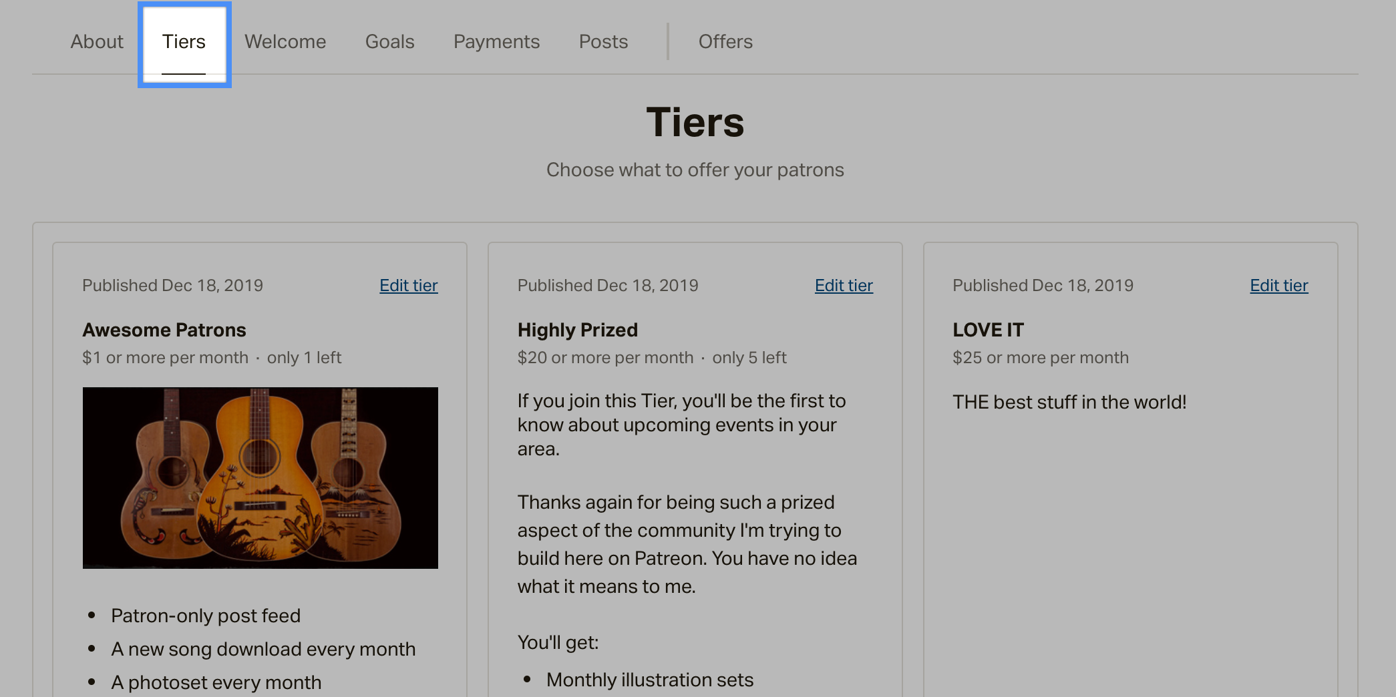Edit tier for LOVE IT

click(x=1279, y=286)
